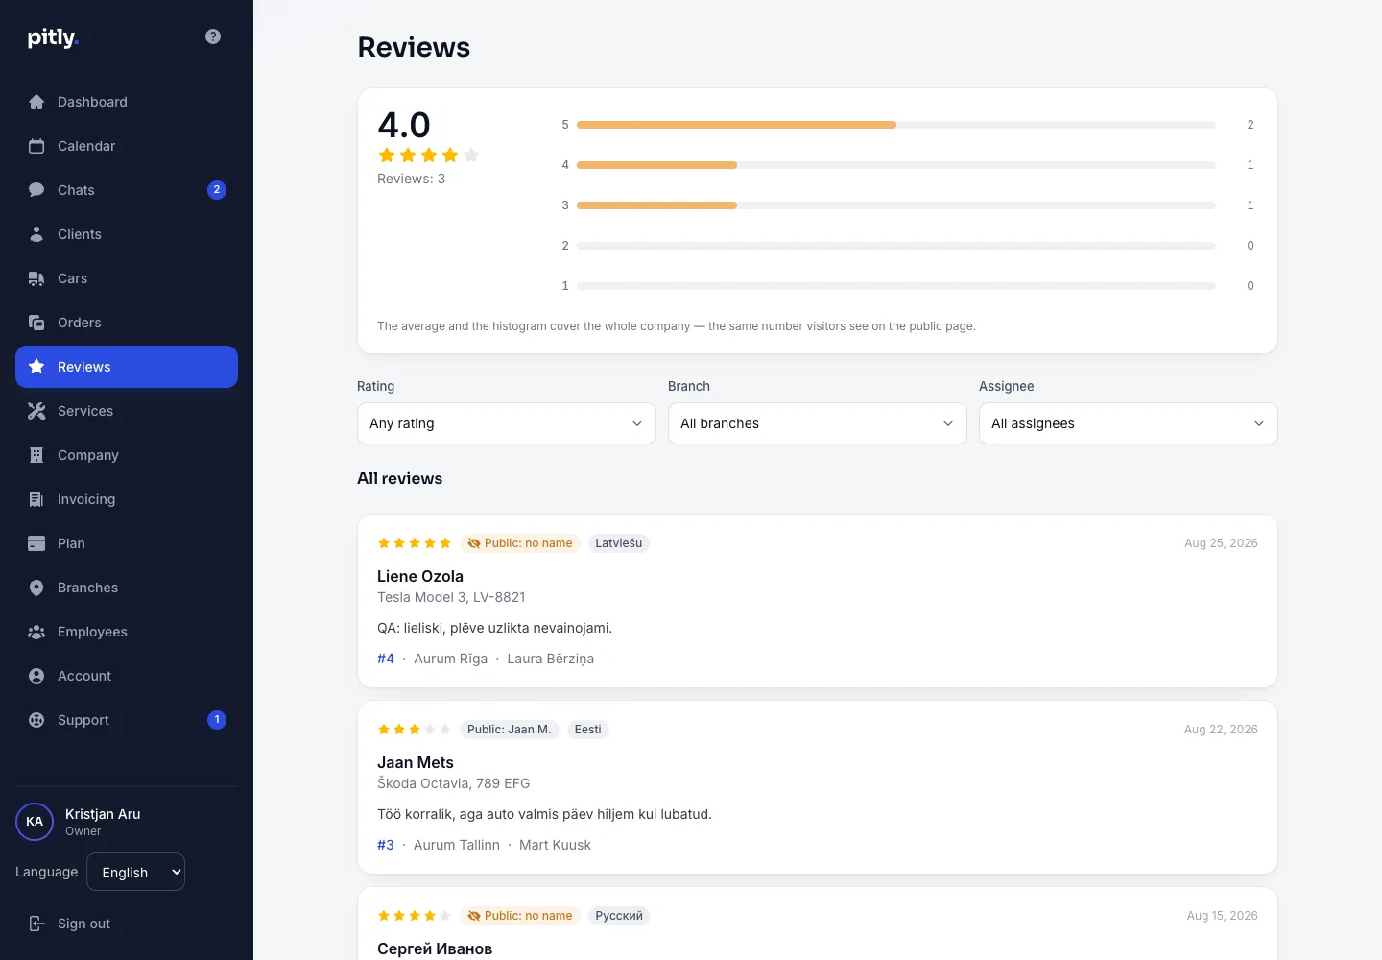The height and width of the screenshot is (960, 1382).
Task: Click the Employees group icon
Action: pos(36,632)
